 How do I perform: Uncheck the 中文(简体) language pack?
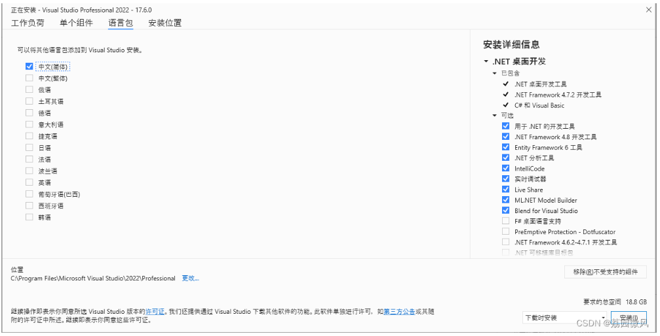29,67
